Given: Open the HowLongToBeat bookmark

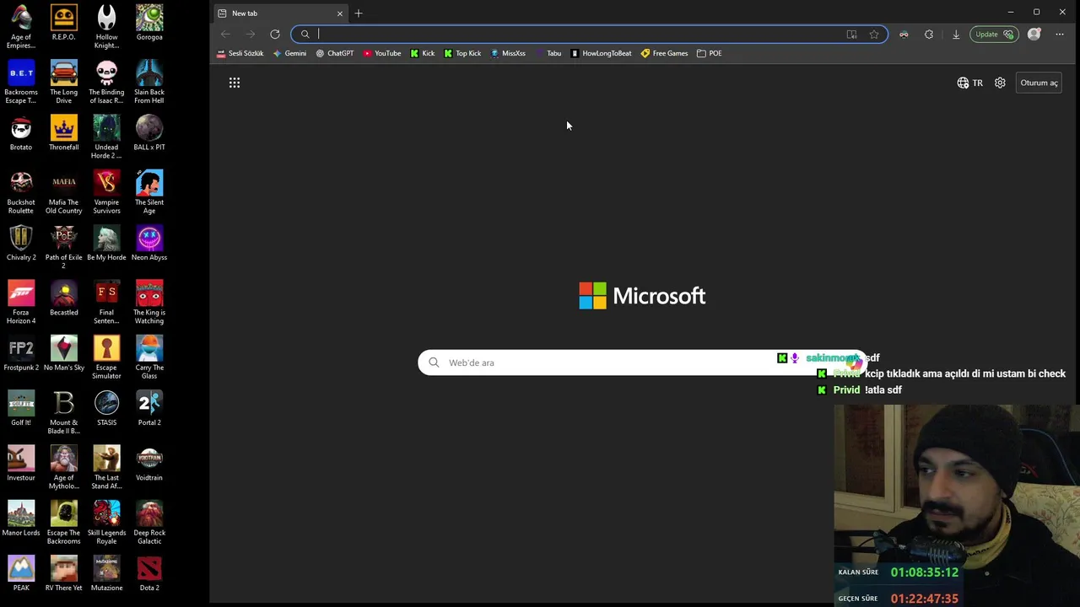Looking at the screenshot, I should pyautogui.click(x=601, y=53).
